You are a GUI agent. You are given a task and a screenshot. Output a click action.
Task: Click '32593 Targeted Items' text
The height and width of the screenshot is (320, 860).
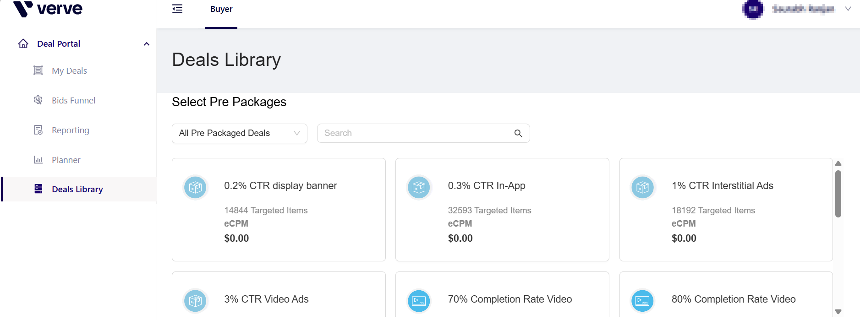(489, 210)
